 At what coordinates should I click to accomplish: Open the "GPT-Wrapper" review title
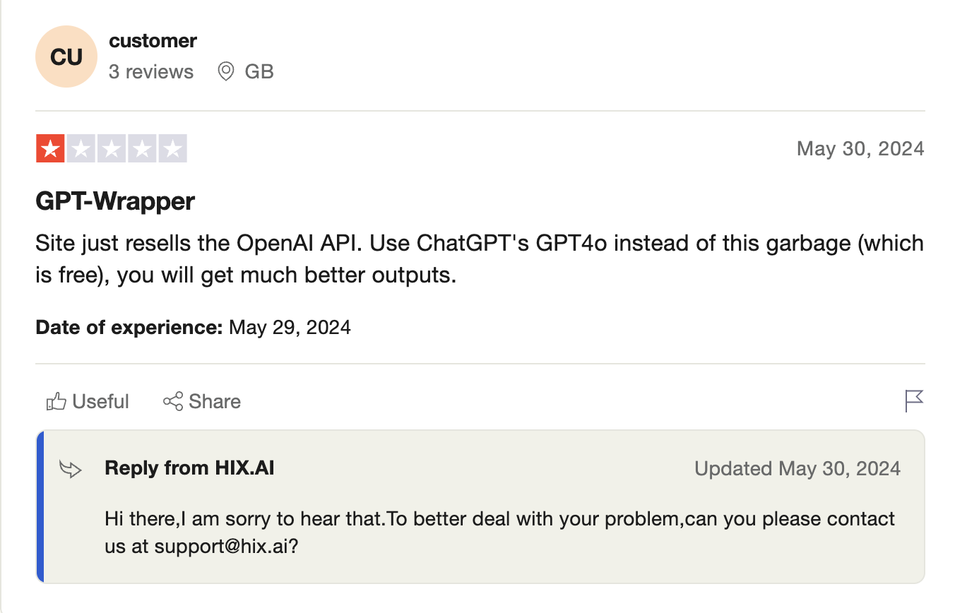115,201
